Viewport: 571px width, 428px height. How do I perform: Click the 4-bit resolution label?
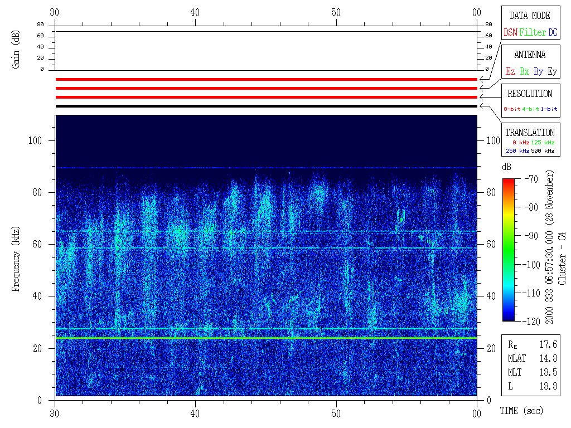coord(531,109)
